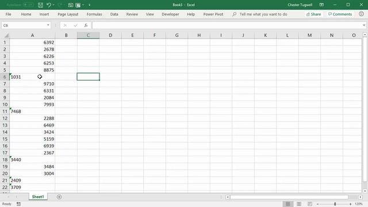The width and height of the screenshot is (368, 207).
Task: Select cell containing 2409
Action: click(32, 180)
